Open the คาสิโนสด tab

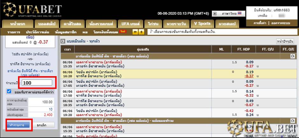pos(72,24)
